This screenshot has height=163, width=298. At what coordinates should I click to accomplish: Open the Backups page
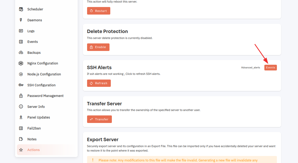[46, 53]
